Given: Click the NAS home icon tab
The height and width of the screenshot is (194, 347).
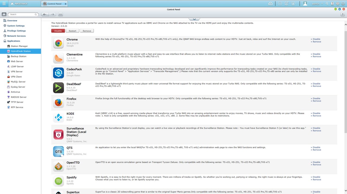Looking at the screenshot, I should [x=20, y=4].
